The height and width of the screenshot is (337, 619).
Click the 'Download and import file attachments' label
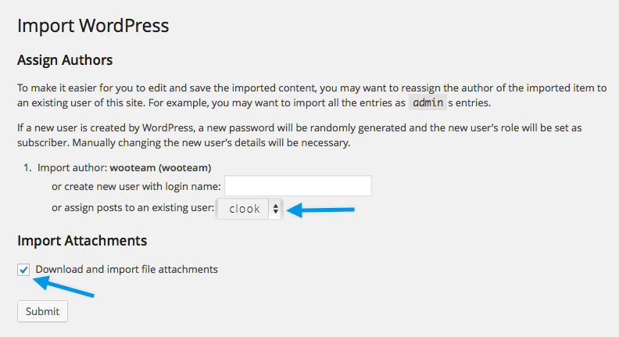coord(127,270)
